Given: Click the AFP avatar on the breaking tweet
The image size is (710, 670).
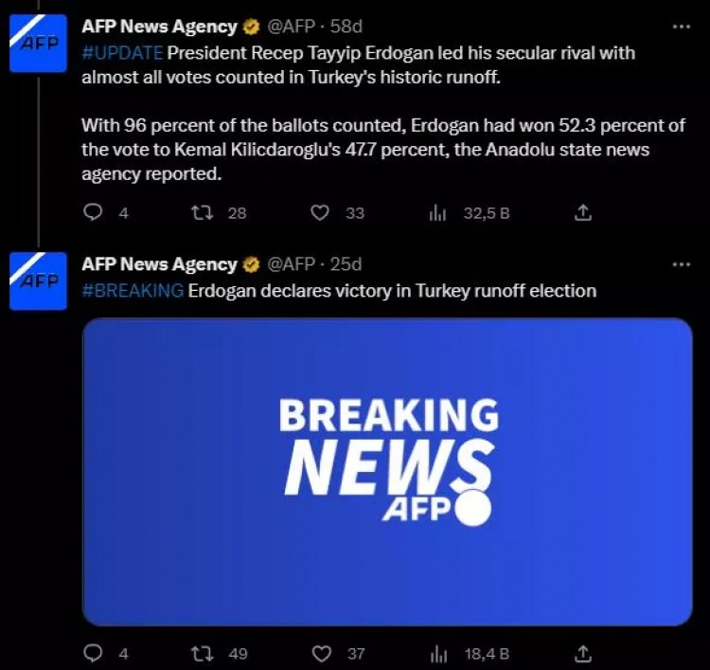Looking at the screenshot, I should click(x=39, y=281).
